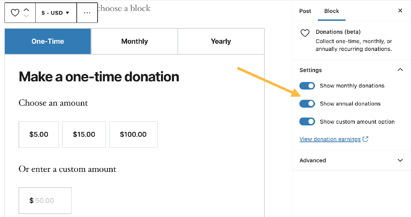Select the Monthly donation tab
This screenshot has height=217, width=411.
tap(135, 41)
